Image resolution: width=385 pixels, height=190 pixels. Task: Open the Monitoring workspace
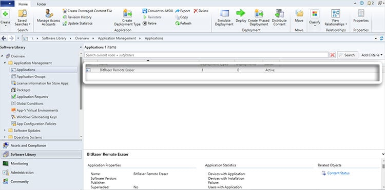pyautogui.click(x=41, y=163)
